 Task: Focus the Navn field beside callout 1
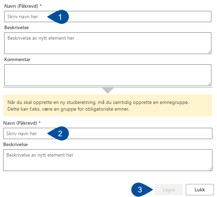pyautogui.click(x=108, y=17)
